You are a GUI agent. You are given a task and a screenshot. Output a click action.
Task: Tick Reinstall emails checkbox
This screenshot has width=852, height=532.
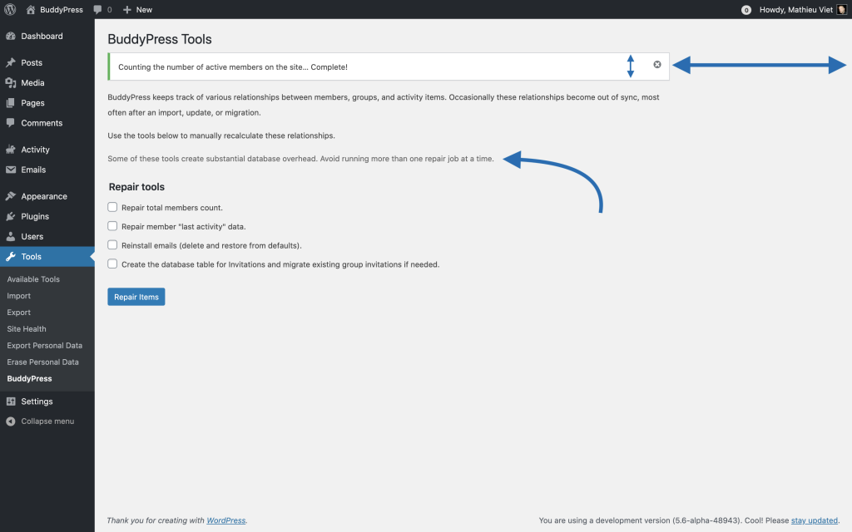coord(112,245)
